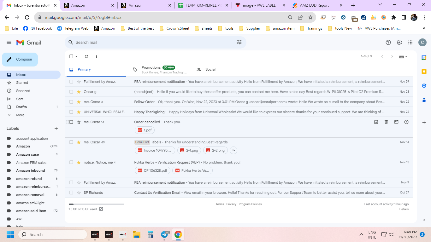Click the storage usage progress bar

coord(97,205)
